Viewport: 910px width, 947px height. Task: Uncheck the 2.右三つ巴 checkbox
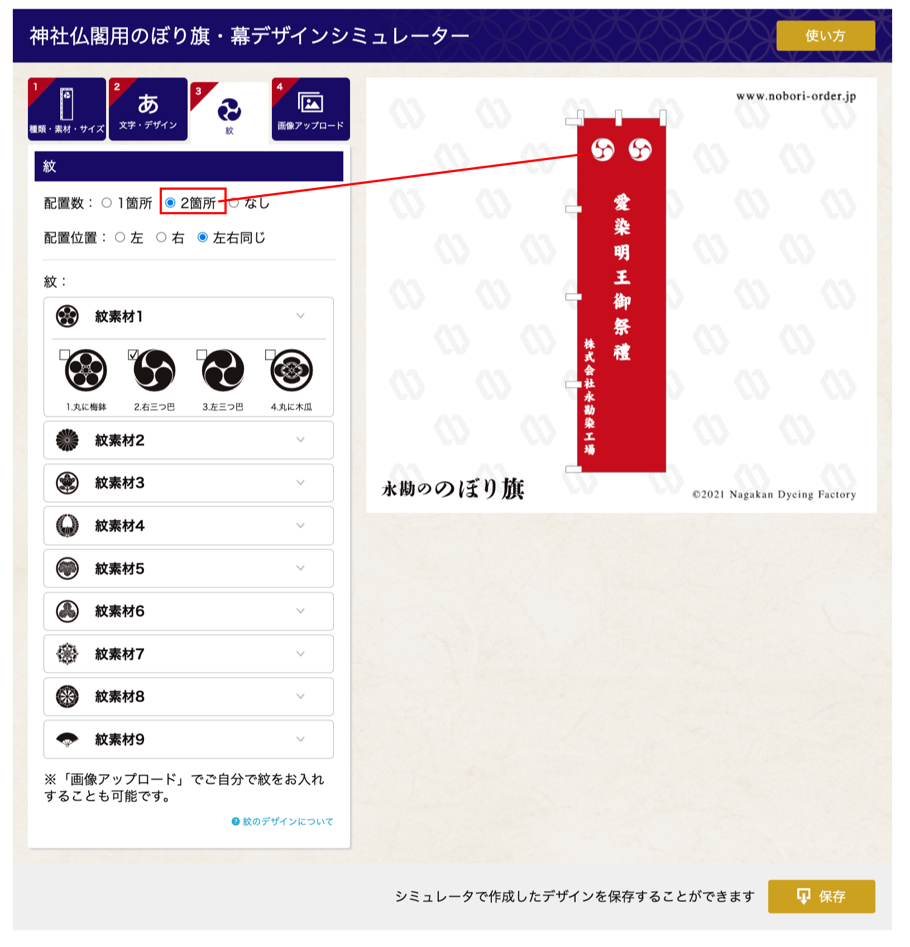tap(133, 354)
